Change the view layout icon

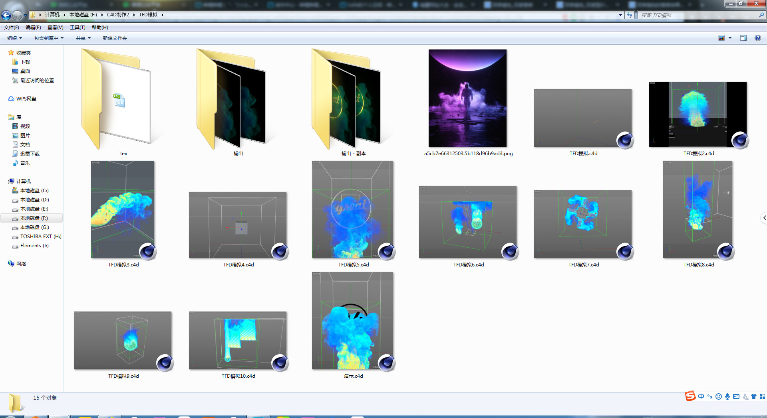click(721, 38)
